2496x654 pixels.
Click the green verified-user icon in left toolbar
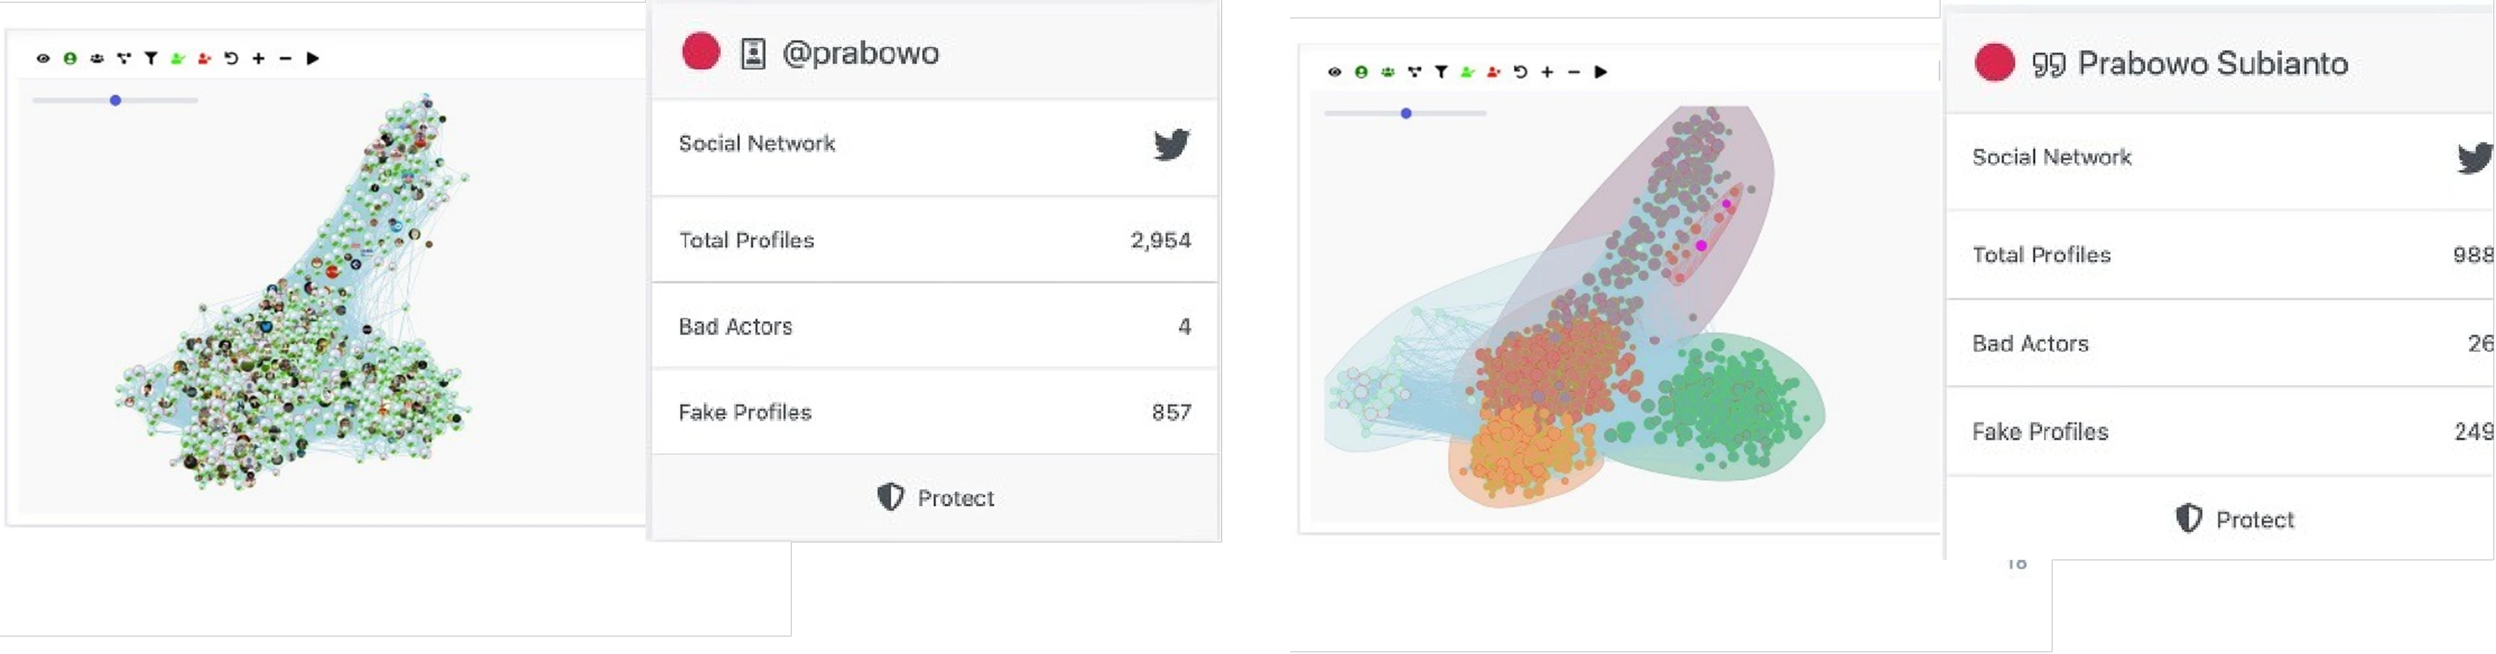click(x=177, y=58)
